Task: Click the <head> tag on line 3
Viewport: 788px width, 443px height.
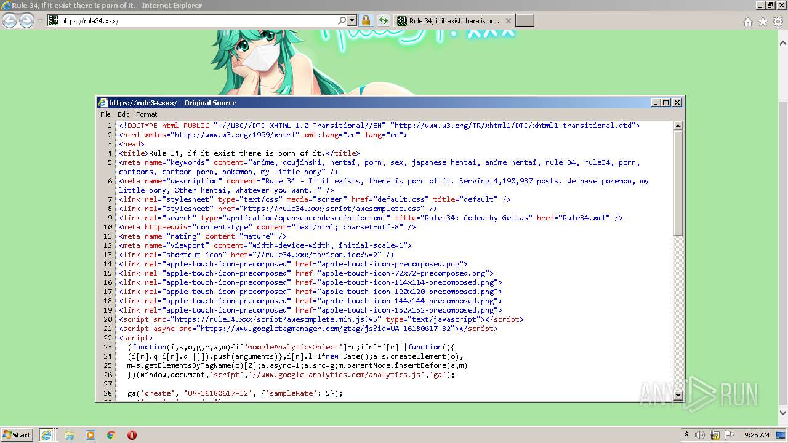Action: pos(132,144)
